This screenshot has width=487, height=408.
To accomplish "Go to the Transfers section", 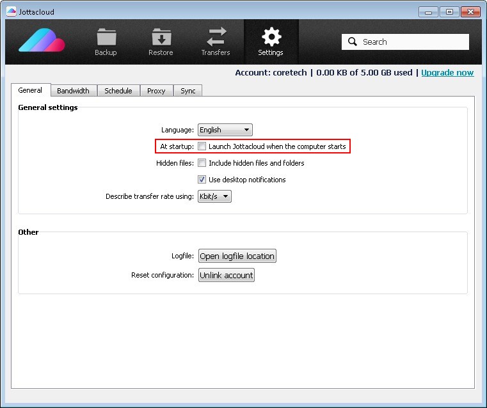I will (216, 42).
